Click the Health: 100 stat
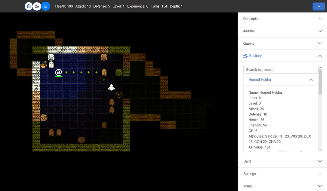This screenshot has height=191, width=327. coord(64,6)
